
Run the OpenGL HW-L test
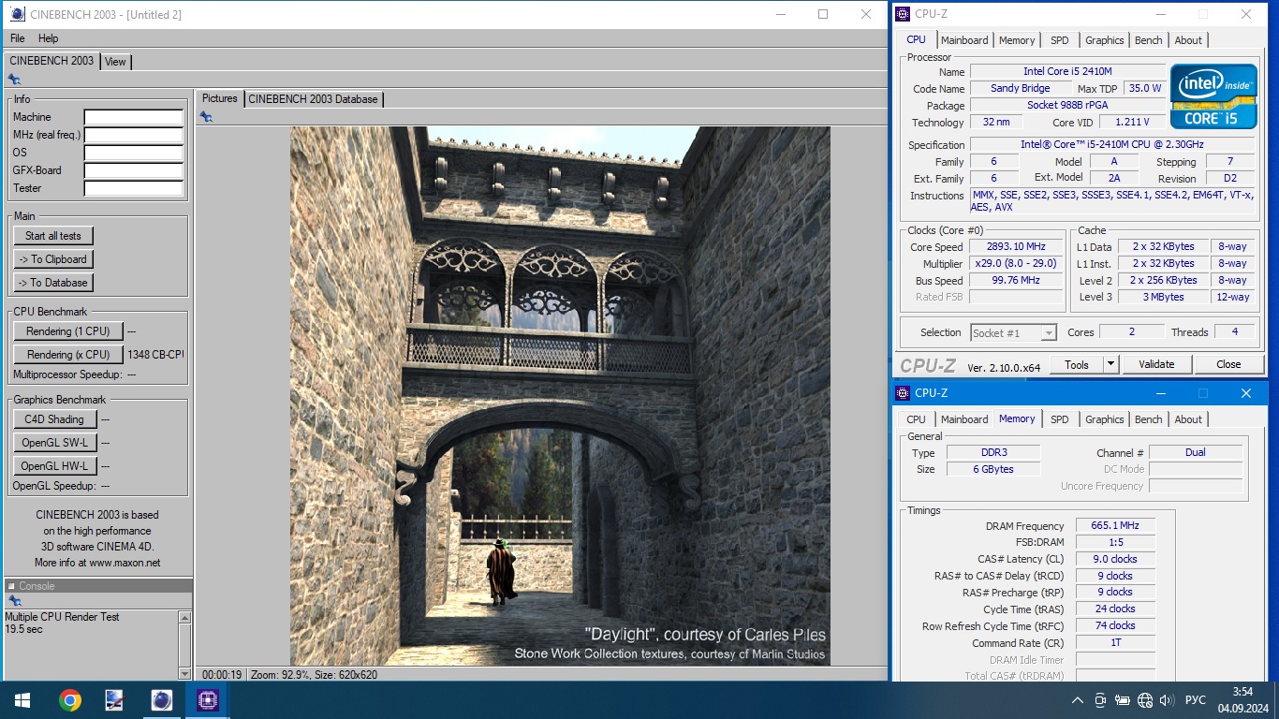tap(53, 466)
